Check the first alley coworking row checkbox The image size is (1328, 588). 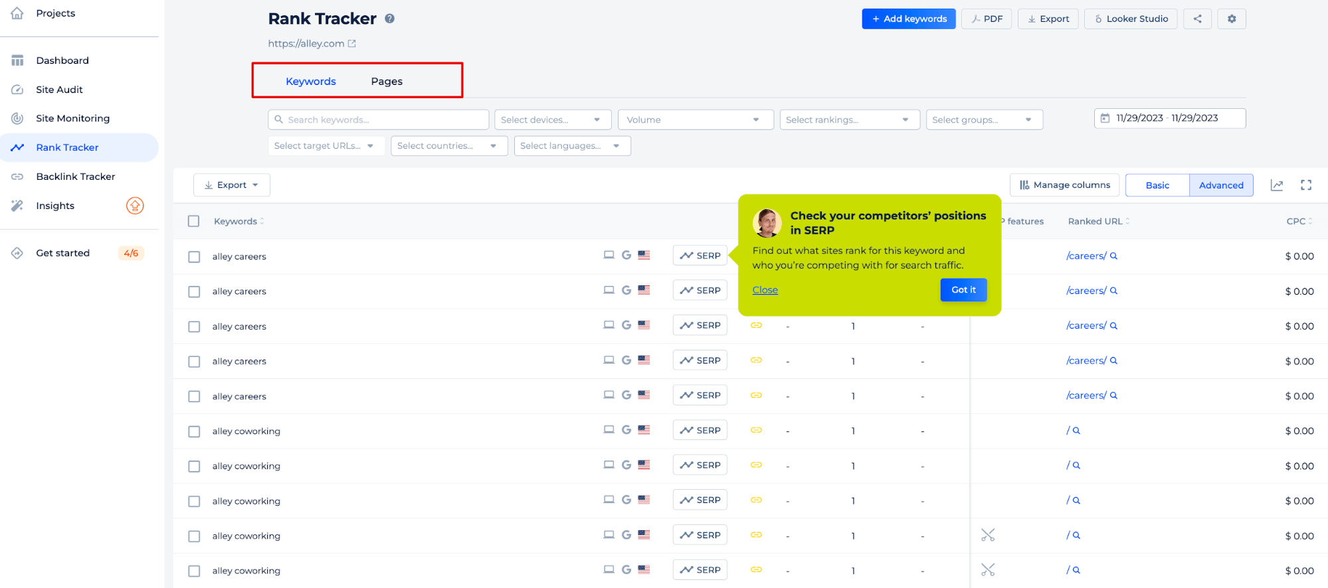pyautogui.click(x=194, y=432)
